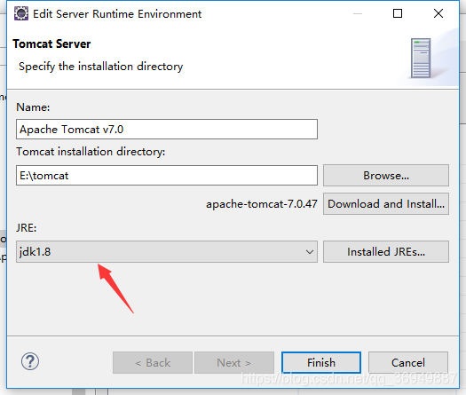Click Download and Install... button

coord(386,204)
